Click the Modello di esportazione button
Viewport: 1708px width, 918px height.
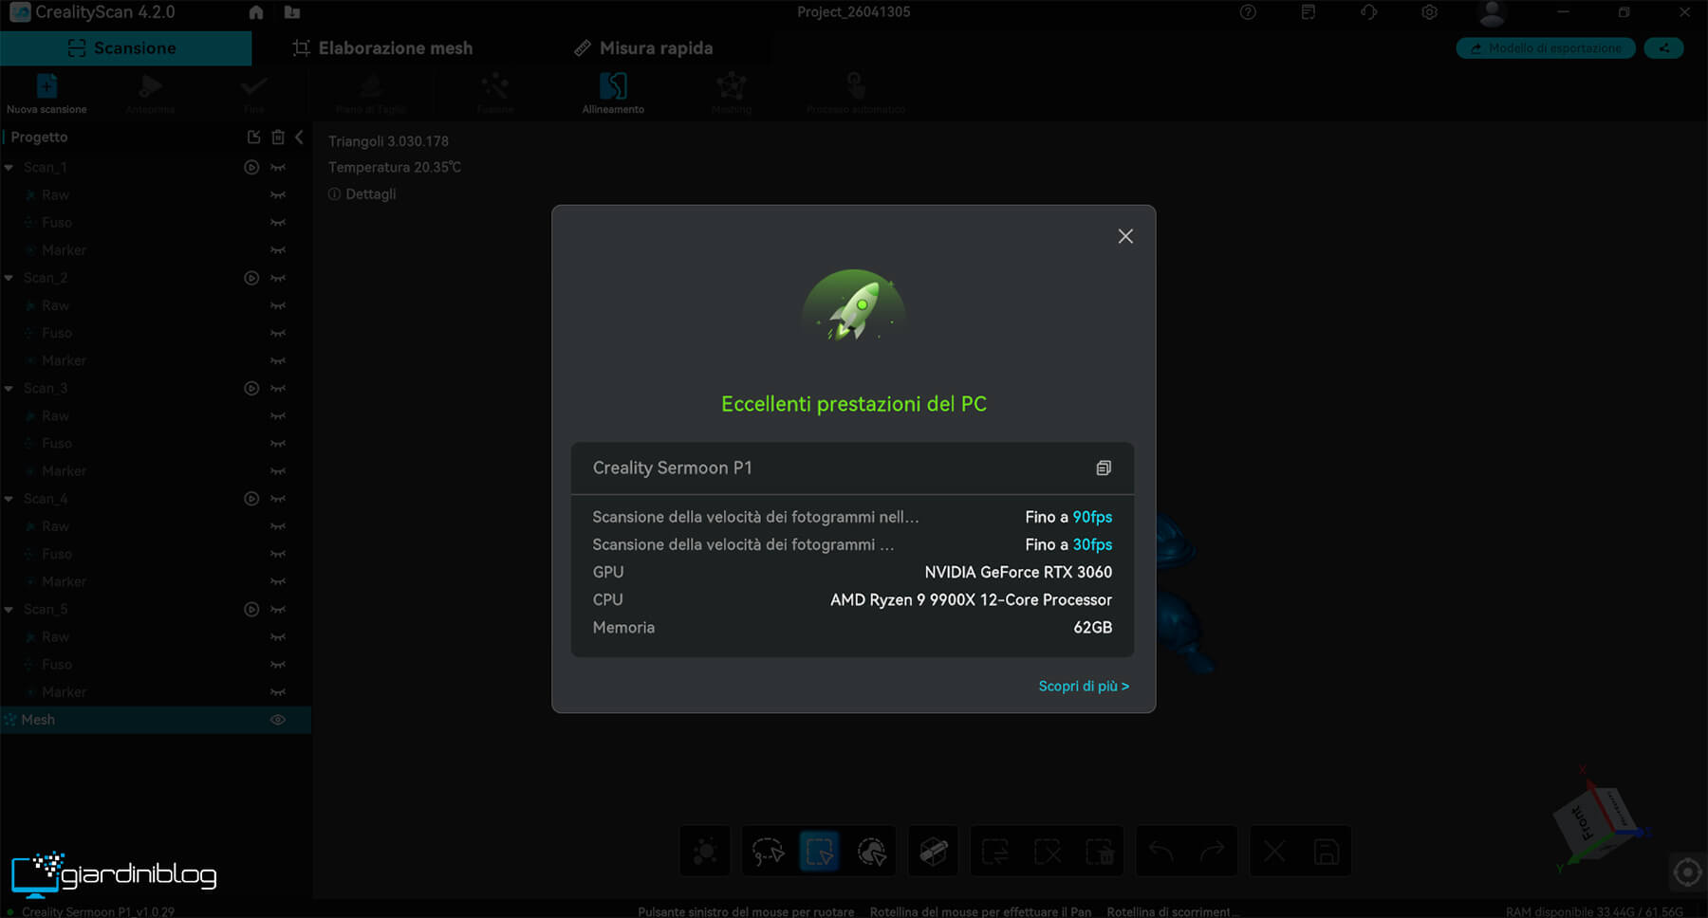(x=1545, y=48)
